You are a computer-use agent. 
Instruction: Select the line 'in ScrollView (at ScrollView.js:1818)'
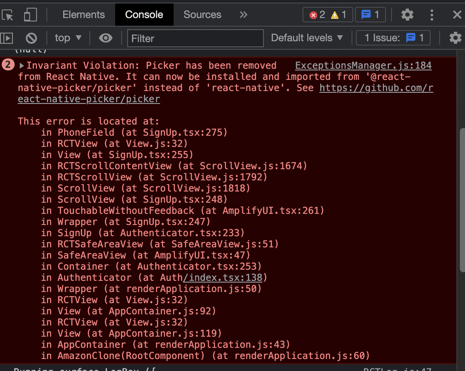click(146, 189)
